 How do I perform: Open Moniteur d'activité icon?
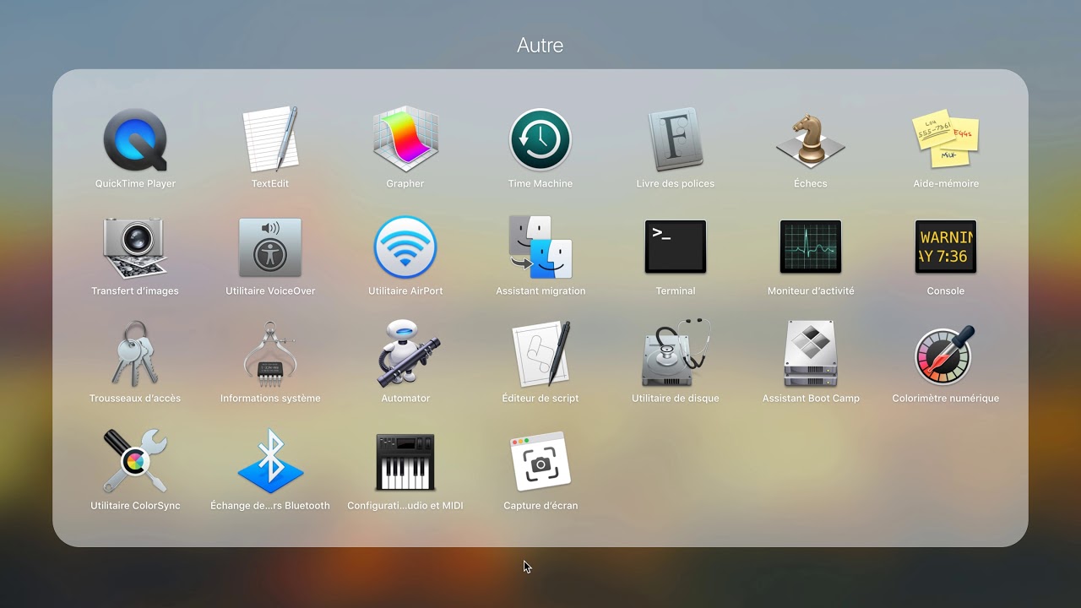point(811,247)
